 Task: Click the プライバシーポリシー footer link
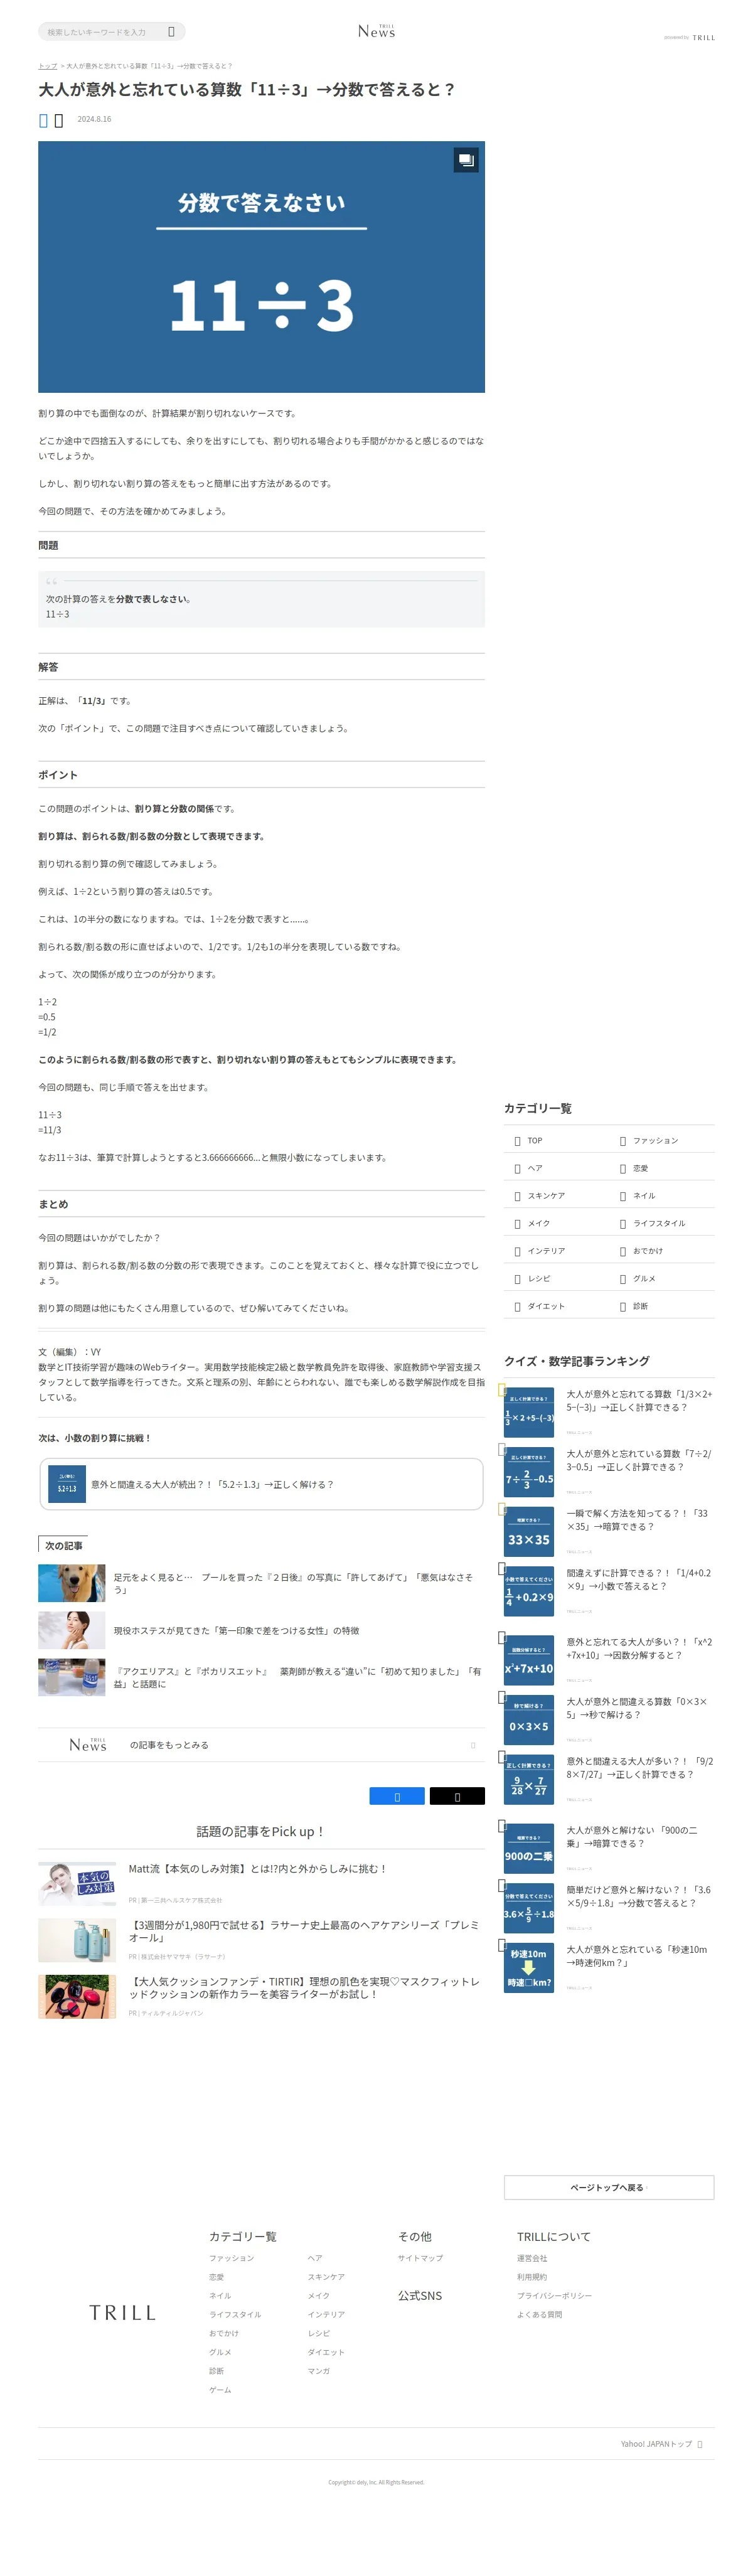554,2296
